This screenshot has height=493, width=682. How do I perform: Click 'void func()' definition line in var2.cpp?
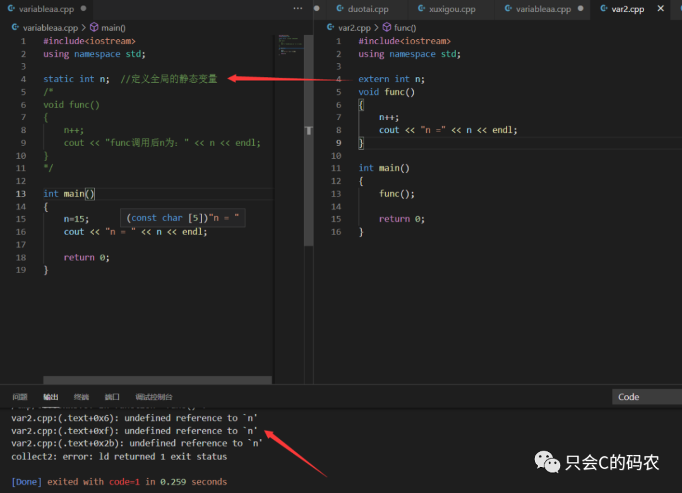386,92
